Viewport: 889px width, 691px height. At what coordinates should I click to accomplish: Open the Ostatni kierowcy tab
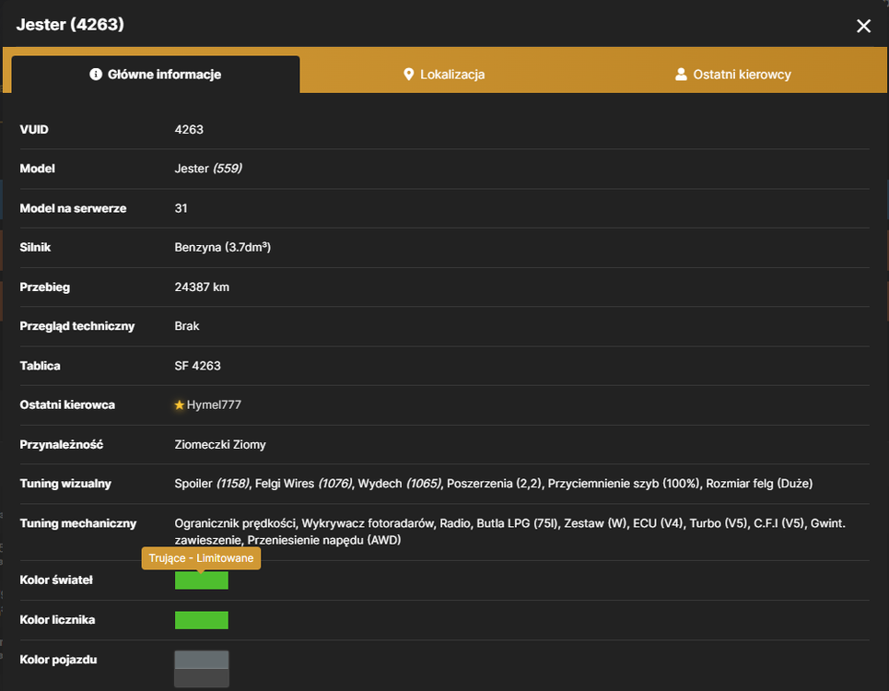732,75
